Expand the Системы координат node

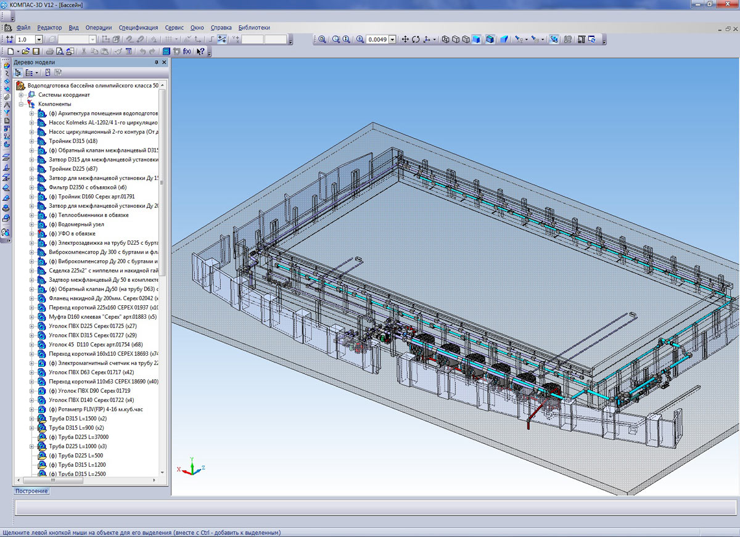pyautogui.click(x=22, y=95)
